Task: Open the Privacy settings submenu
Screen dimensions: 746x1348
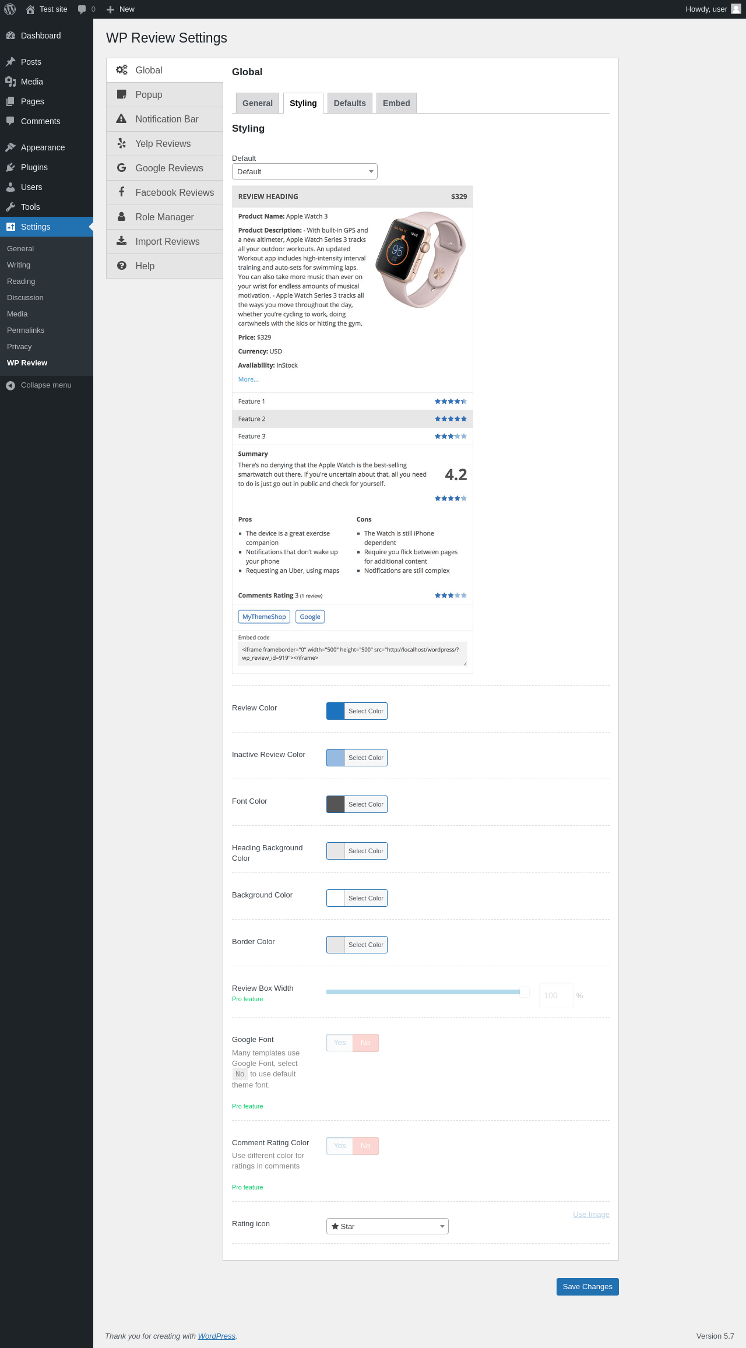Action: (19, 347)
